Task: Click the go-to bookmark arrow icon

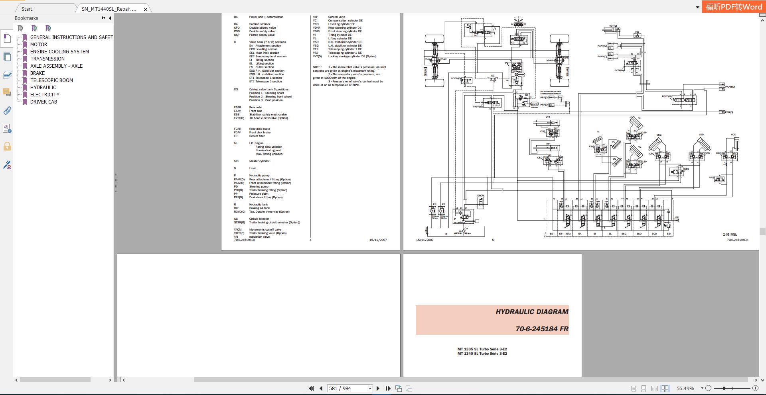Action: click(48, 28)
